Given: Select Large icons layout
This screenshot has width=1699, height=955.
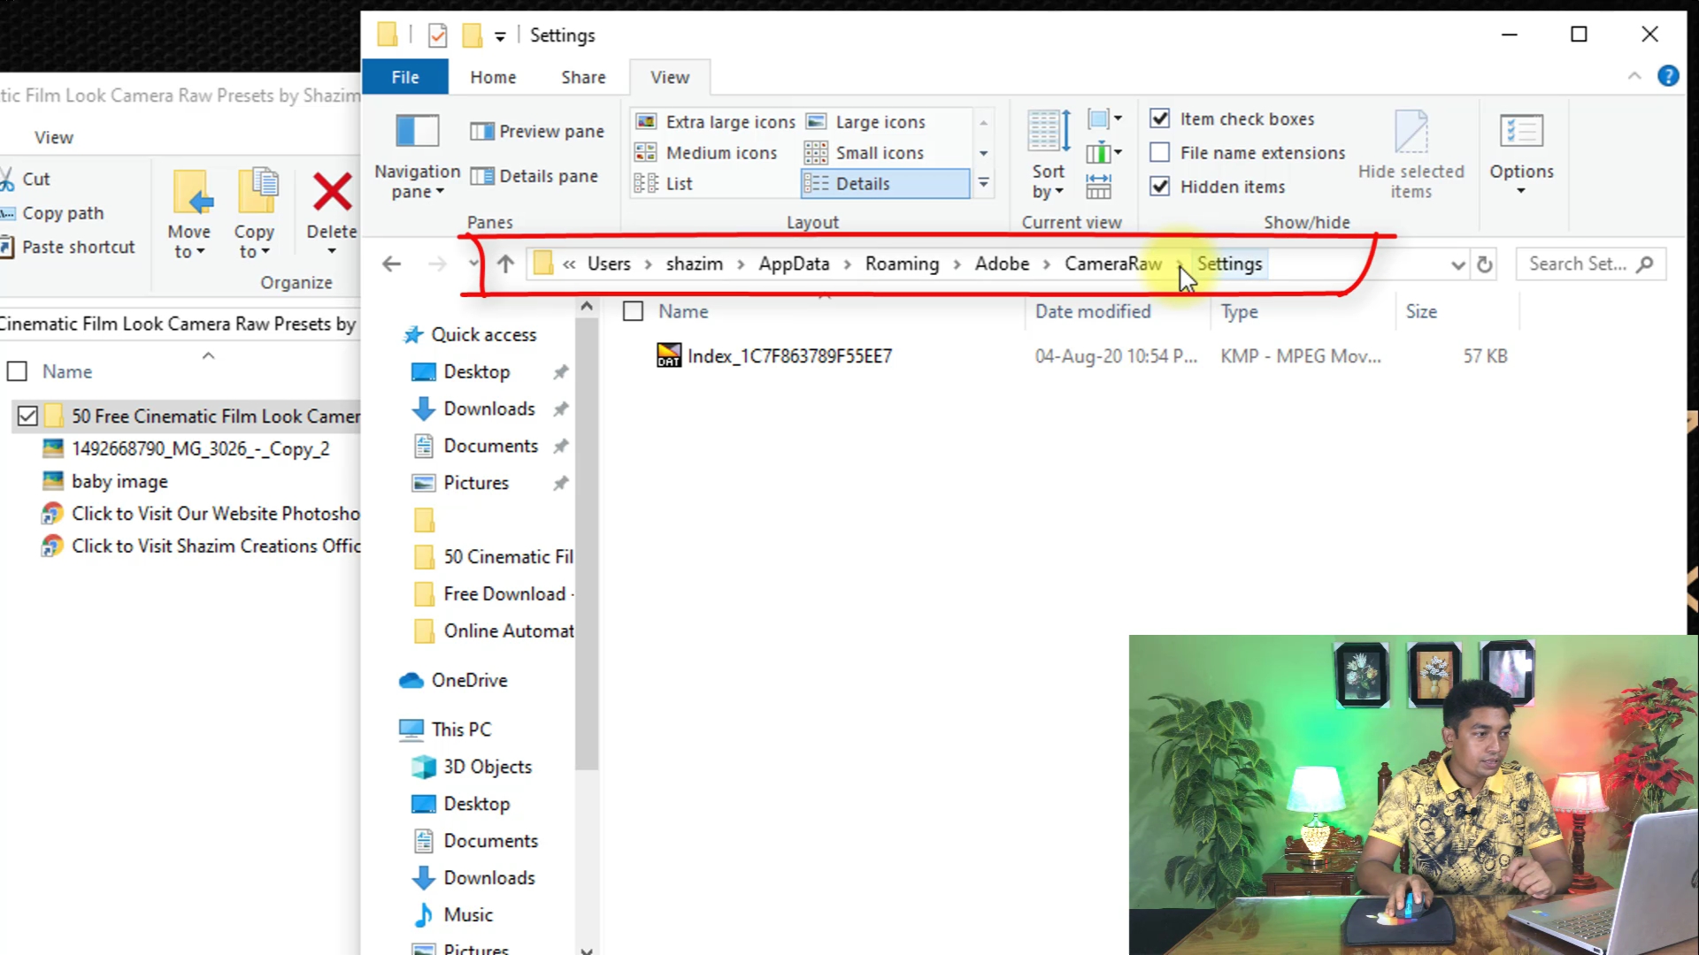Looking at the screenshot, I should [x=866, y=122].
